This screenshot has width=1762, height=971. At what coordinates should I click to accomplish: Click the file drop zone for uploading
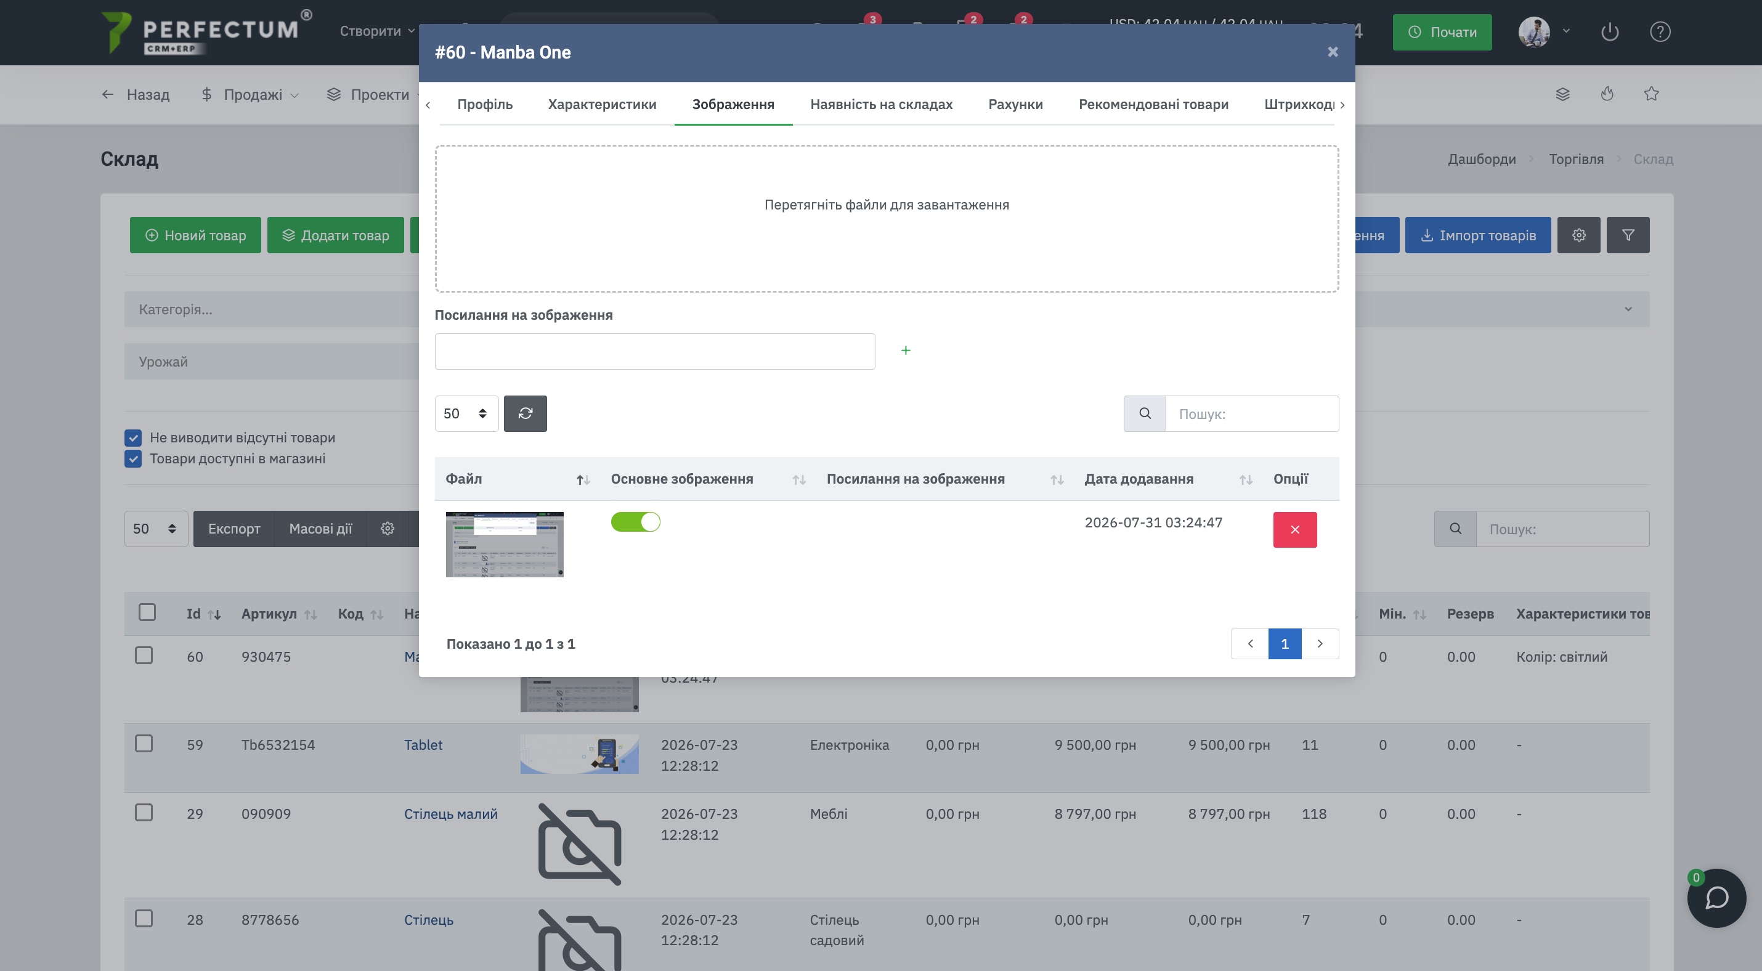pyautogui.click(x=887, y=218)
